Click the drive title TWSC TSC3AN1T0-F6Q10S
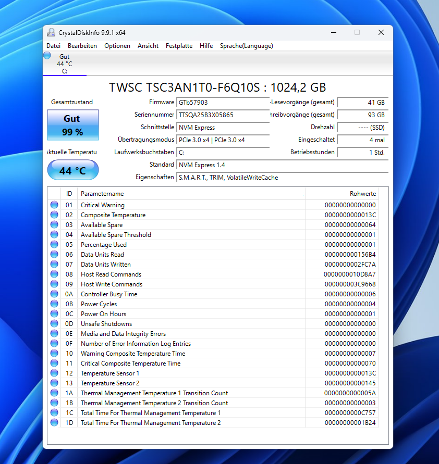The height and width of the screenshot is (464, 439). pos(217,87)
